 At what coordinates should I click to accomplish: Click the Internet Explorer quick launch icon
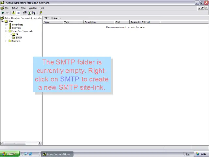point(31,154)
